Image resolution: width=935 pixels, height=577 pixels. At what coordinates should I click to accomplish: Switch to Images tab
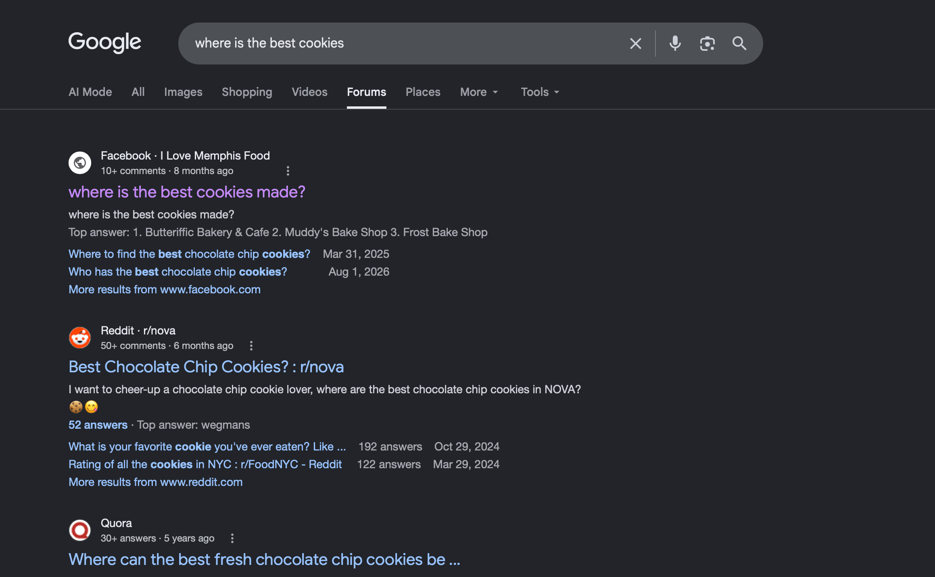click(x=183, y=92)
